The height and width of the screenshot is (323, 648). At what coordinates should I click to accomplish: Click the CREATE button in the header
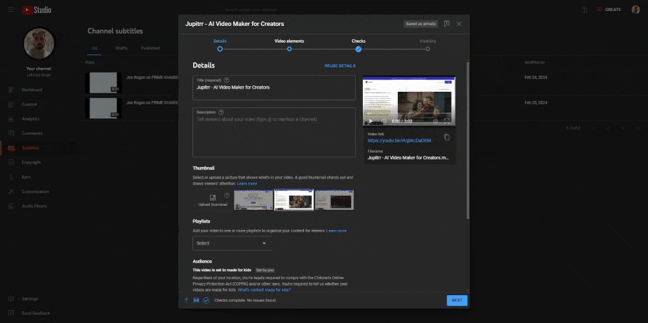(608, 10)
